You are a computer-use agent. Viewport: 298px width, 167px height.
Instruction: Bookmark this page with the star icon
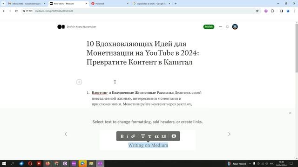tap(257, 11)
